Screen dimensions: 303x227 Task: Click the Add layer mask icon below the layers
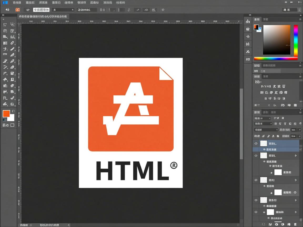[x=277, y=224]
